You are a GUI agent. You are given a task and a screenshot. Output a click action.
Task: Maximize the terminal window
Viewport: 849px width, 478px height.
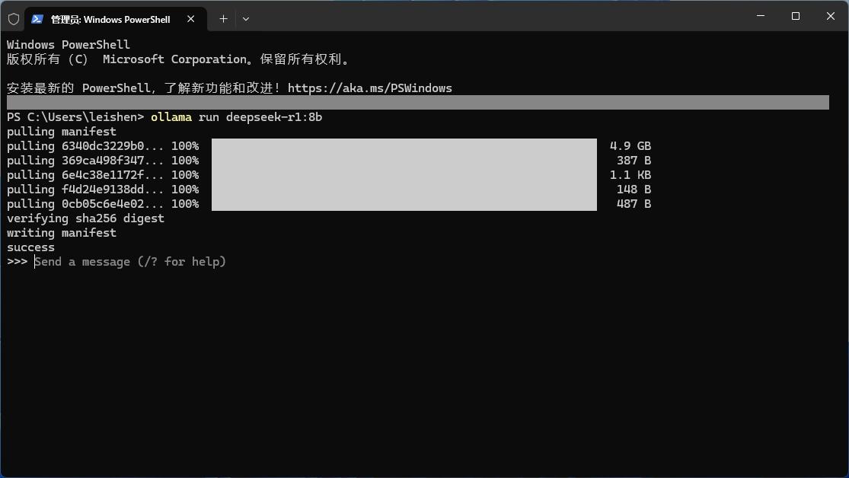coord(796,16)
